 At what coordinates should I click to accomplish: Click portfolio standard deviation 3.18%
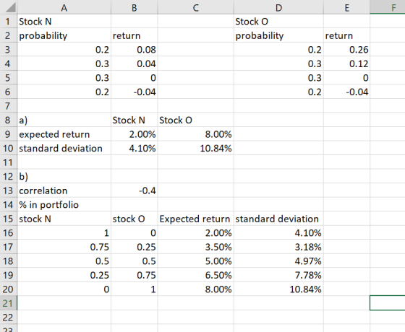278,247
